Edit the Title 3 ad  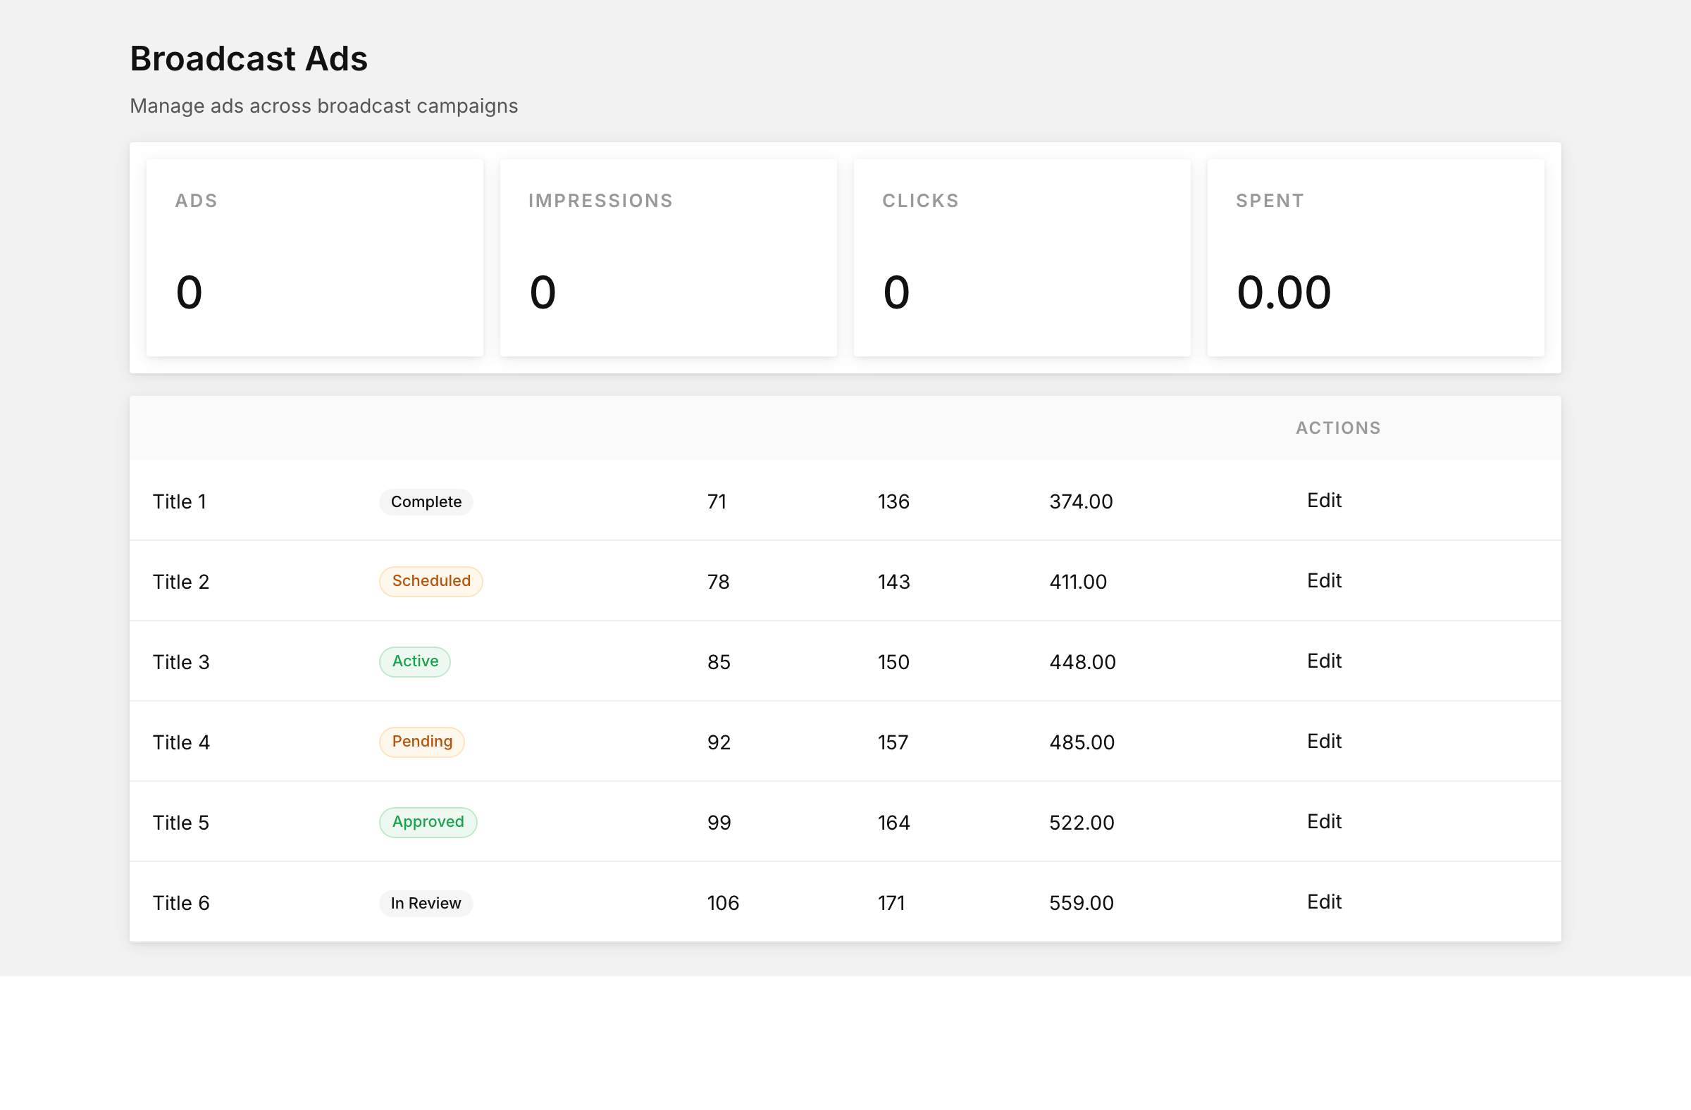click(1324, 661)
